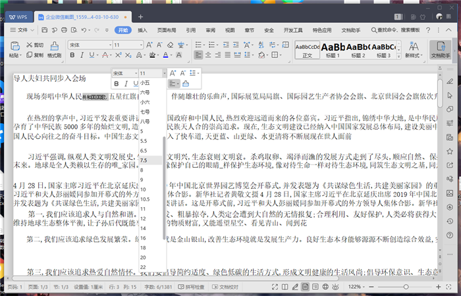Increase font size in the ribbon

pos(149,45)
